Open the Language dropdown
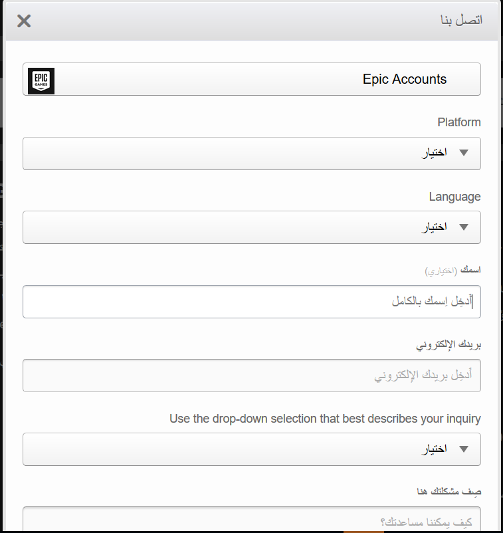 point(251,227)
